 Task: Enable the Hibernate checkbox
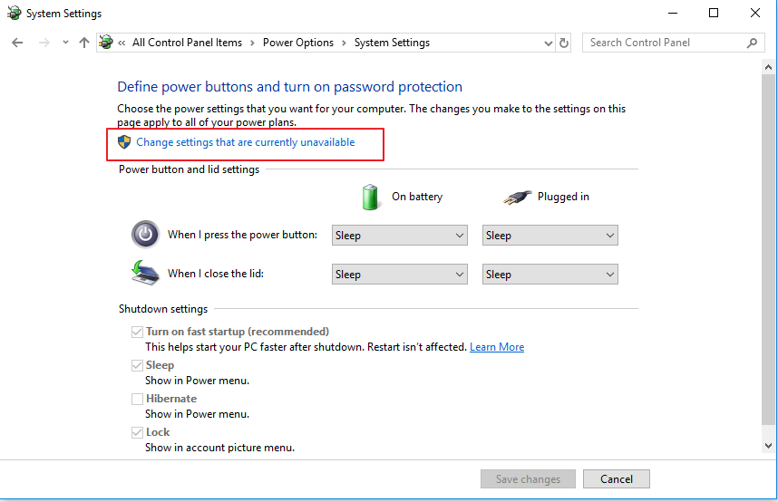pyautogui.click(x=137, y=399)
